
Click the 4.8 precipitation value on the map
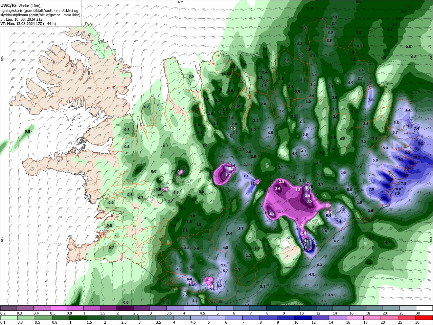pos(312,274)
